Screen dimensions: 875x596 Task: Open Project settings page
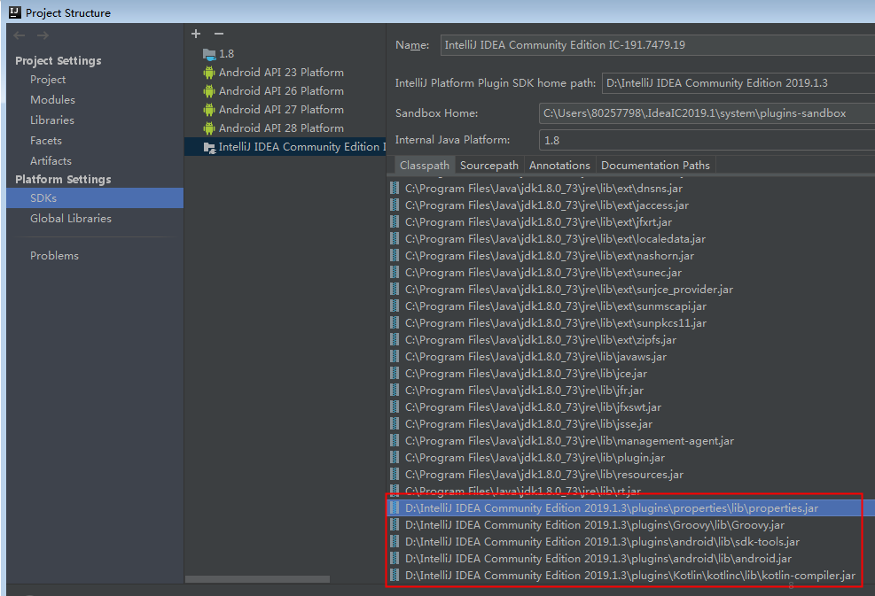(48, 80)
